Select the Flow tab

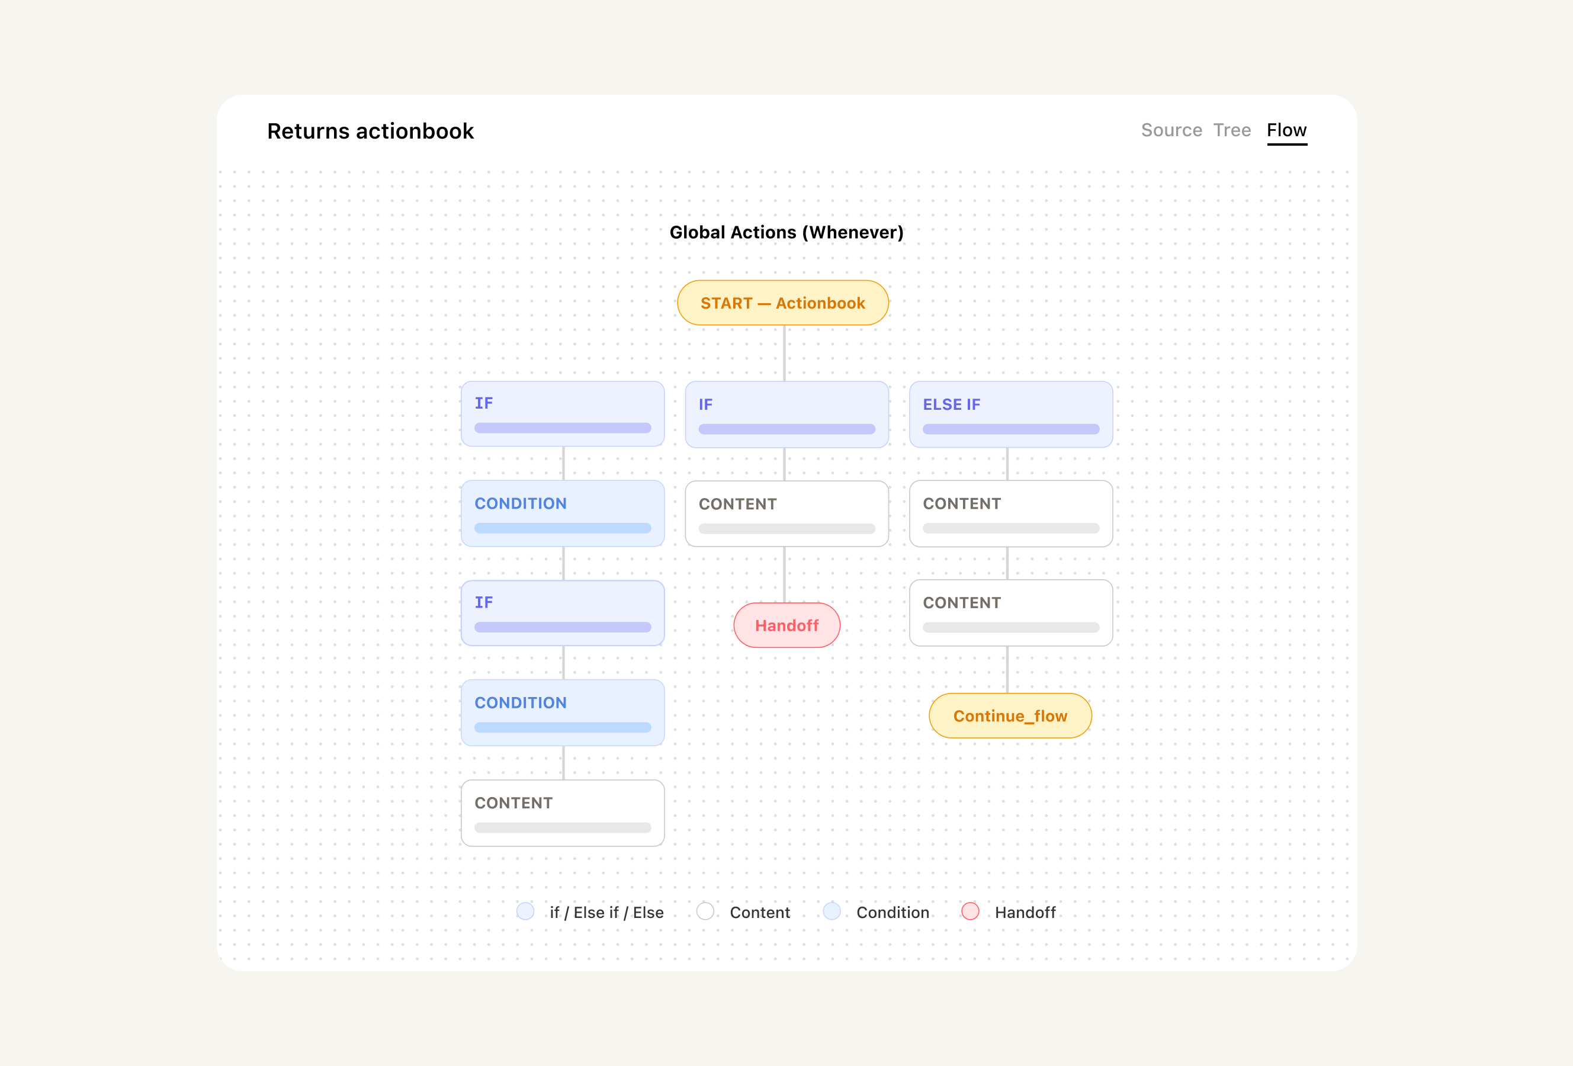click(x=1287, y=130)
